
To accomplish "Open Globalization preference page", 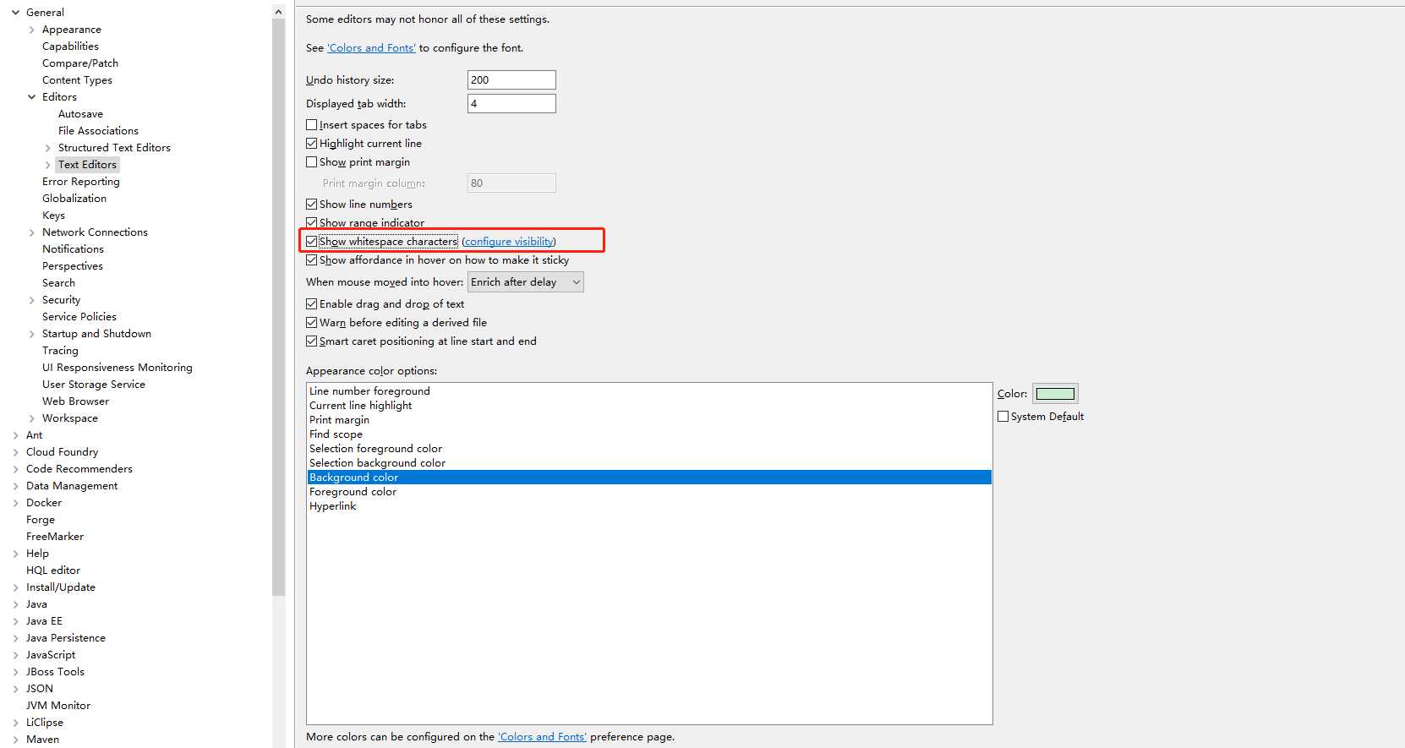I will [74, 199].
